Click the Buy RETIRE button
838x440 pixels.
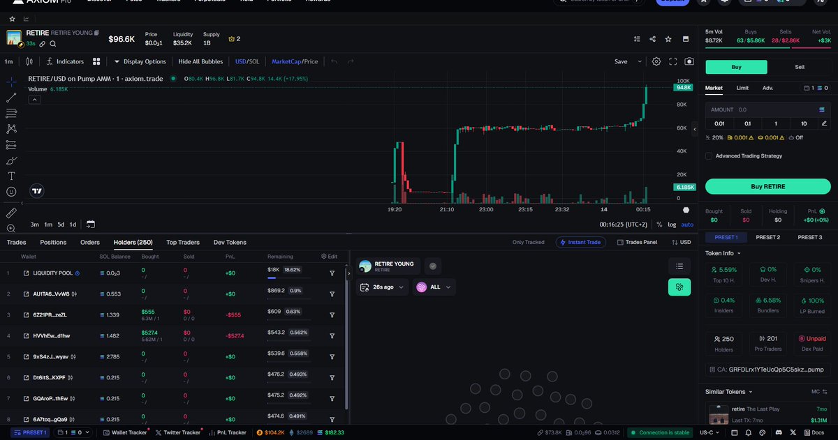(x=768, y=186)
